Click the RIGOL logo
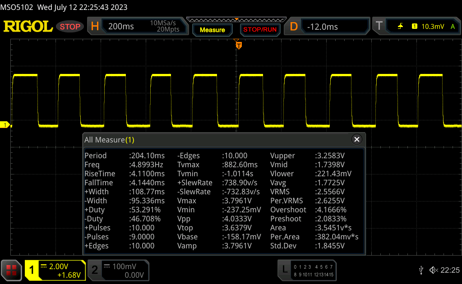This screenshot has width=462, height=284. [x=28, y=27]
